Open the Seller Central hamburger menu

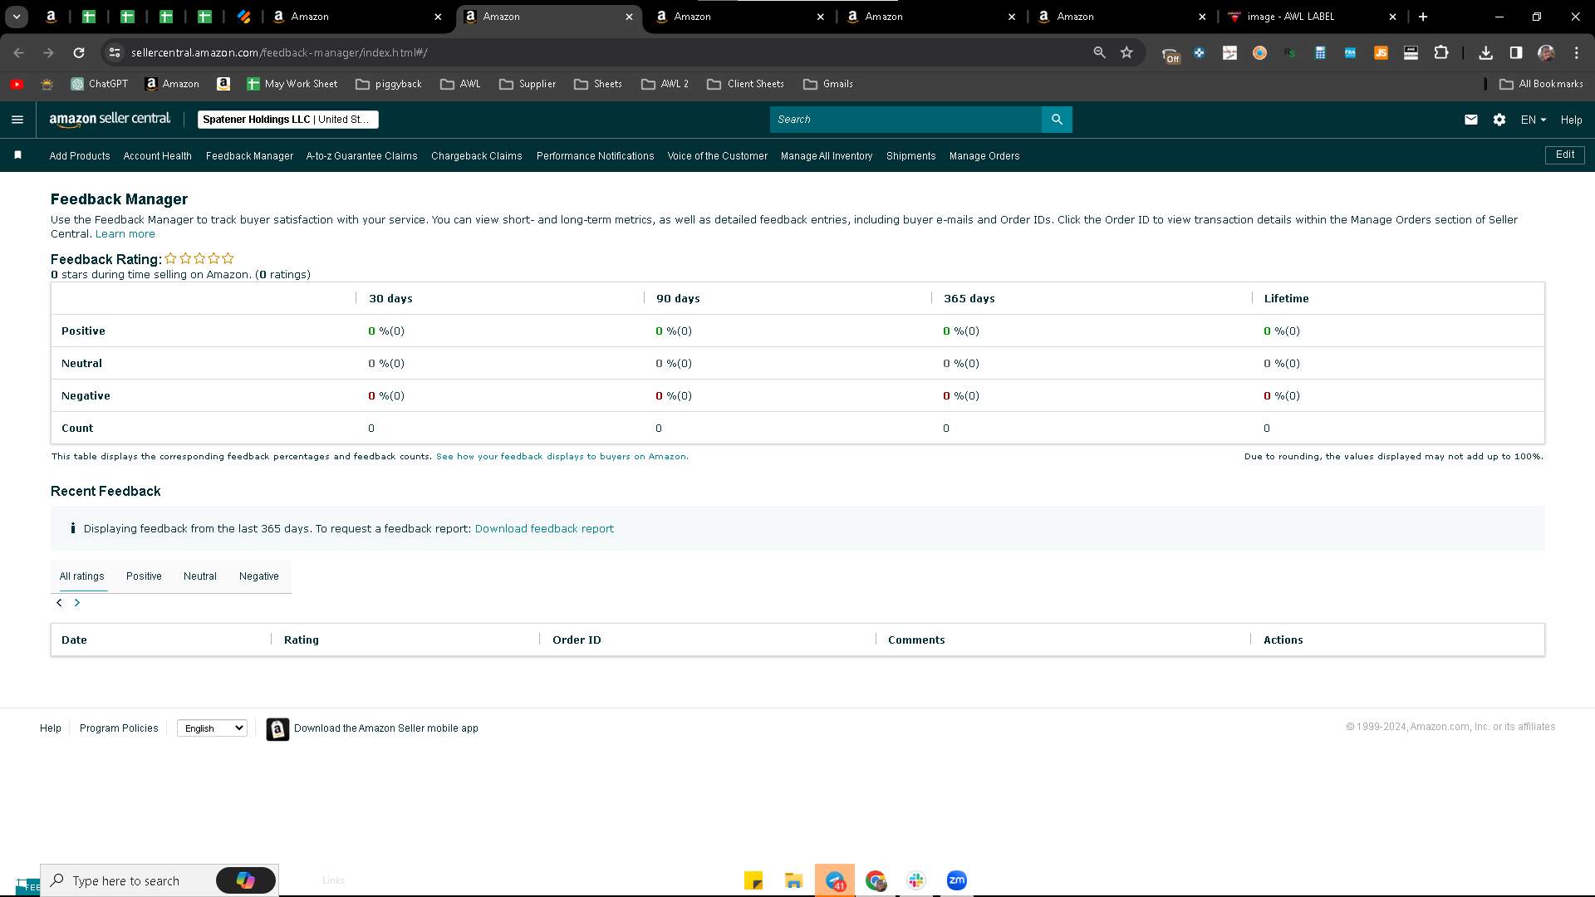17,120
